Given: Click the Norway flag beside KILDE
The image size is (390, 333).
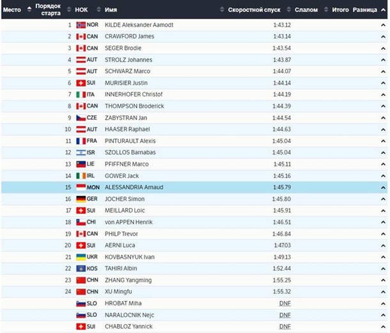Looking at the screenshot, I should [81, 25].
